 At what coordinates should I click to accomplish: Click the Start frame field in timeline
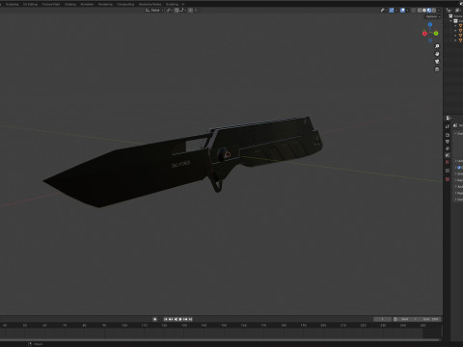[408, 319]
